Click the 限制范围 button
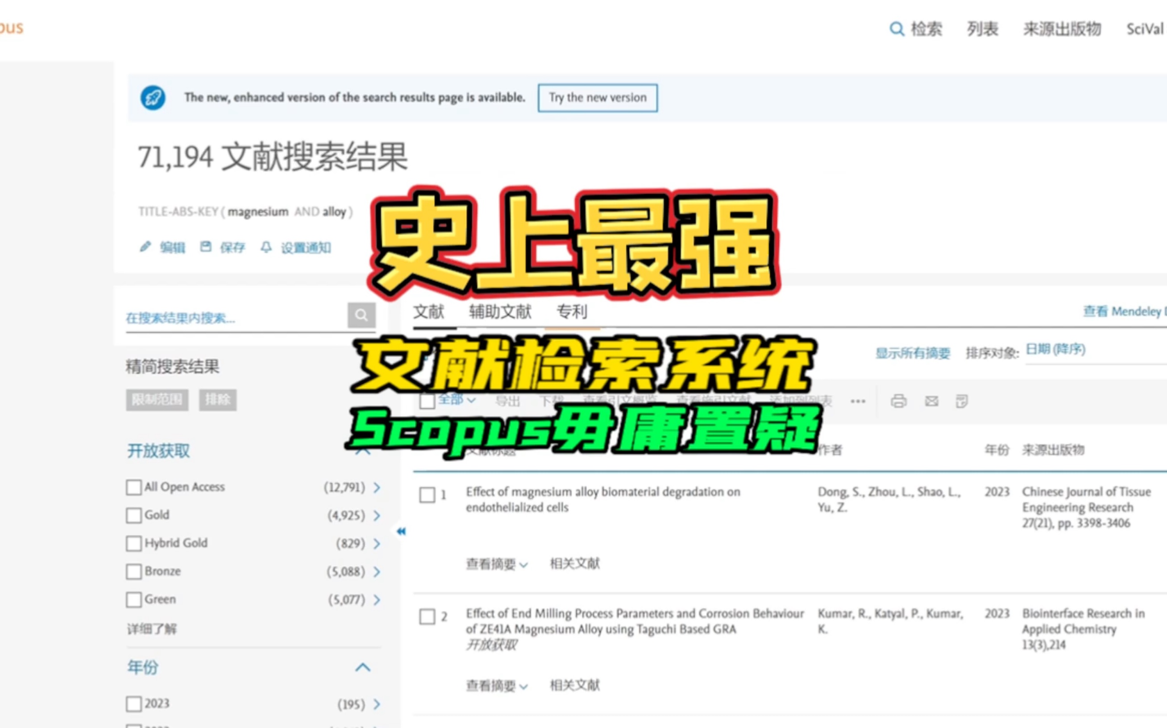 pos(157,400)
